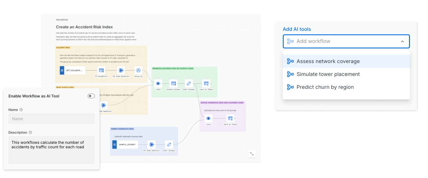Open the Add workflow combo box
428x178 pixels.
346,41
